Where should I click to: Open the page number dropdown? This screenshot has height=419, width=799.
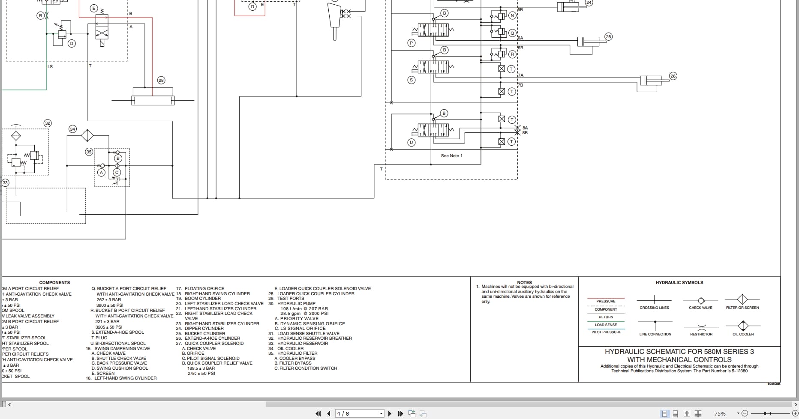pos(381,413)
